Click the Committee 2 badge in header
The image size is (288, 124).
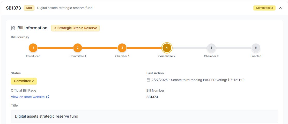click(x=264, y=8)
